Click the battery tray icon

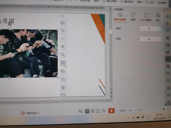click(138, 117)
